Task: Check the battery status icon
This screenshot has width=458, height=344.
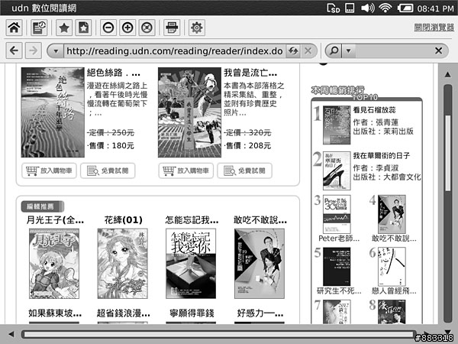Action: 405,8
